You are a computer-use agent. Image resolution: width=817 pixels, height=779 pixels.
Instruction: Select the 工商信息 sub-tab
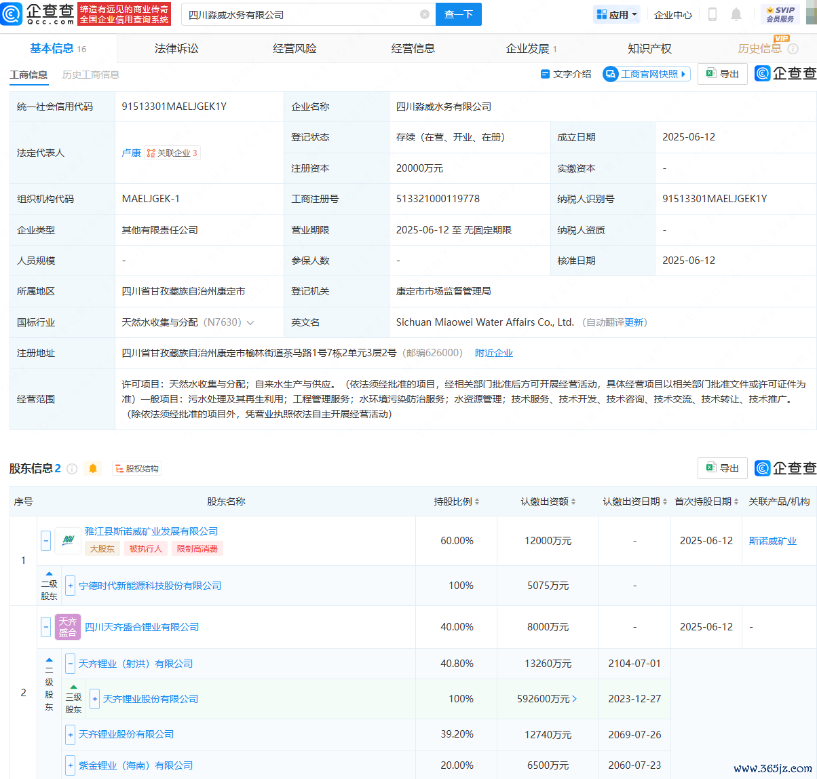pyautogui.click(x=28, y=75)
